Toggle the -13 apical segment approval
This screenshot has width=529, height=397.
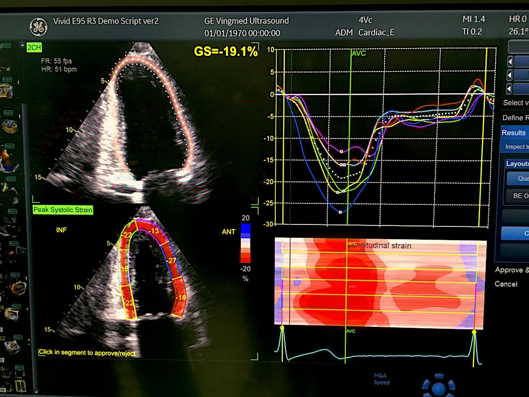154,231
